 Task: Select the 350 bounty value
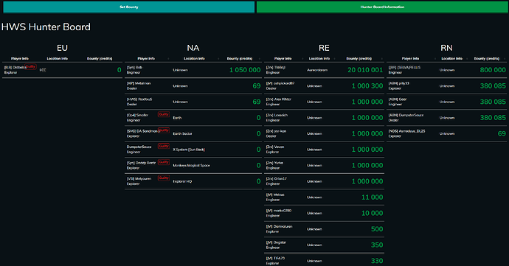pyautogui.click(x=377, y=245)
